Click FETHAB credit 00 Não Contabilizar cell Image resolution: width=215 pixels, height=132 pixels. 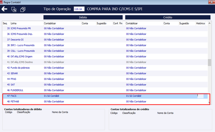136,102
